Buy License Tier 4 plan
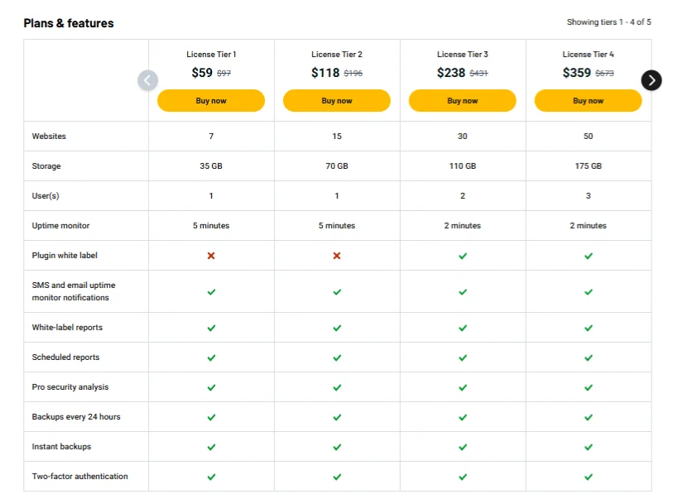This screenshot has width=693, height=499. point(588,101)
